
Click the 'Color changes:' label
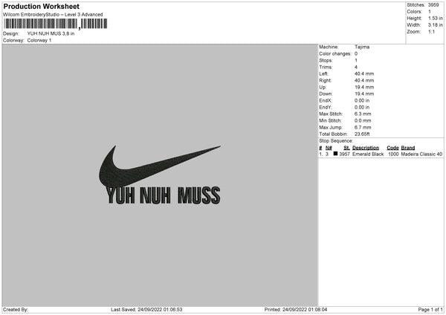coord(335,53)
